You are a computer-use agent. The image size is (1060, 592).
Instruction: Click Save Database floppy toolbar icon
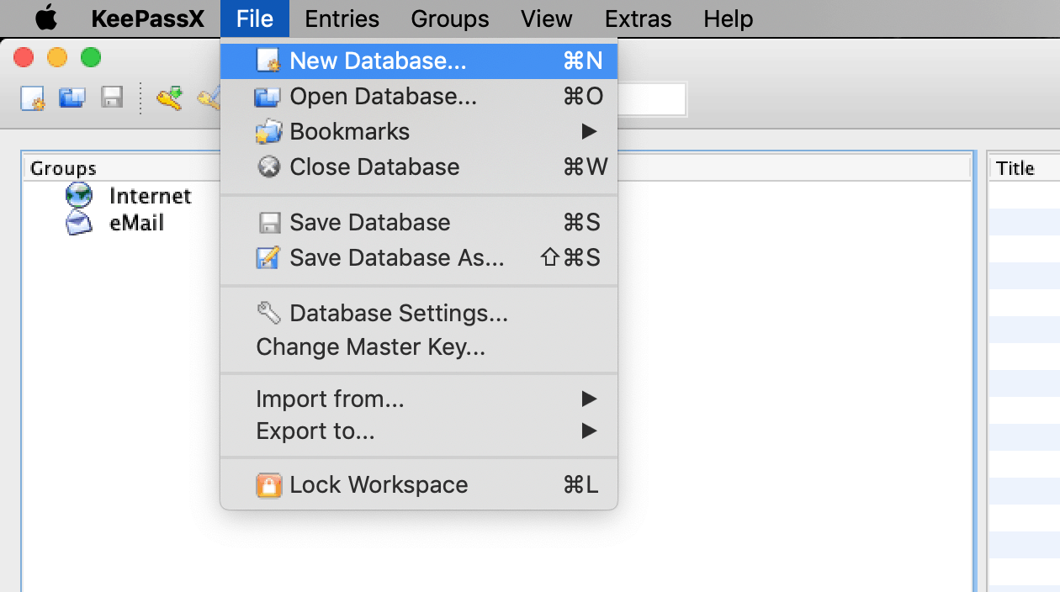pyautogui.click(x=112, y=98)
